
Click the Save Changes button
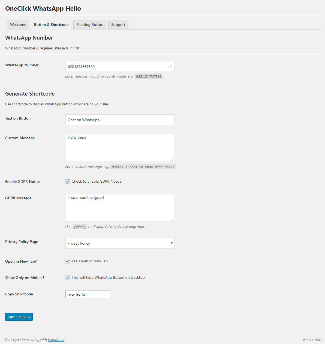pyautogui.click(x=19, y=317)
